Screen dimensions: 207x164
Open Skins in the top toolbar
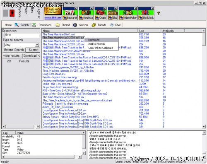coord(32,10)
